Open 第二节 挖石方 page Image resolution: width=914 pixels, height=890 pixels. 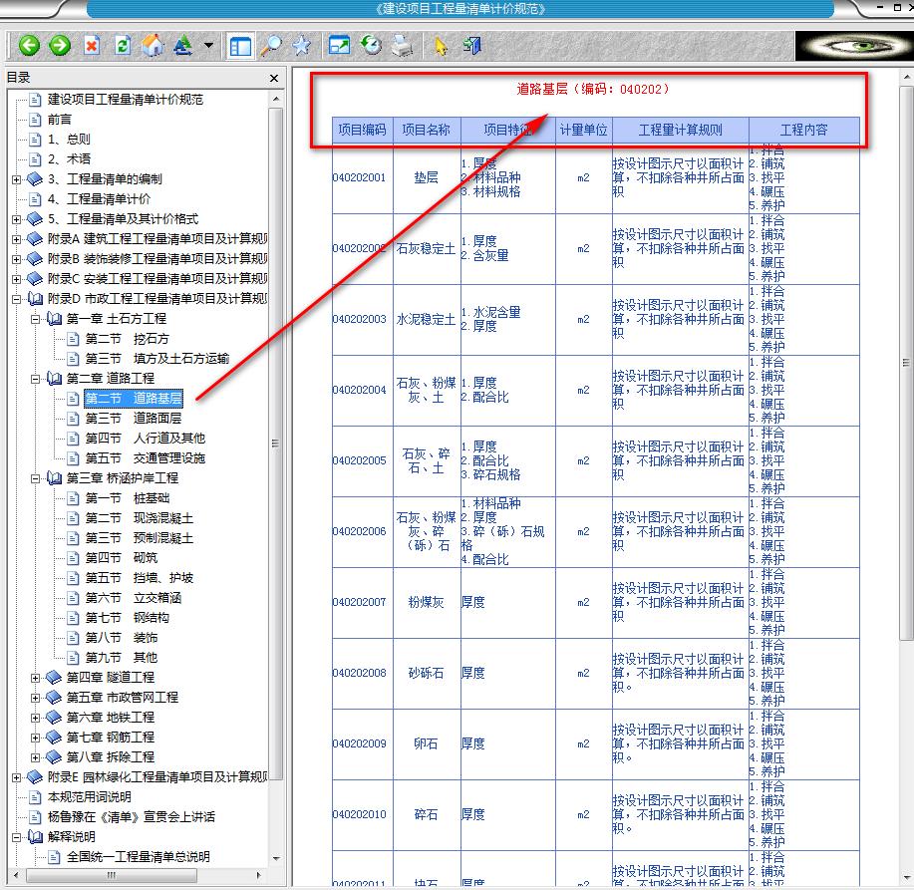click(x=127, y=339)
